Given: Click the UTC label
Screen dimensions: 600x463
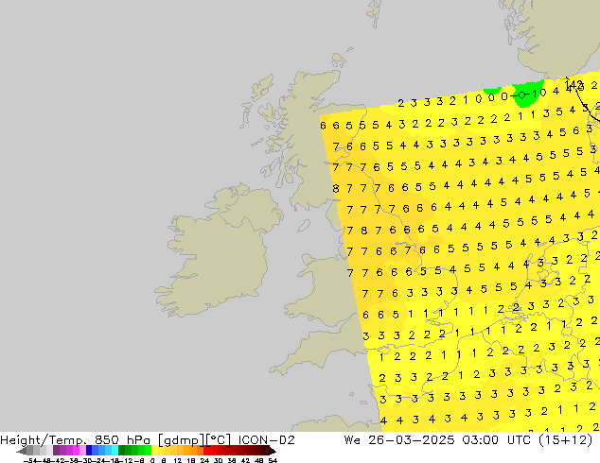Looking at the screenshot, I should click(519, 440).
